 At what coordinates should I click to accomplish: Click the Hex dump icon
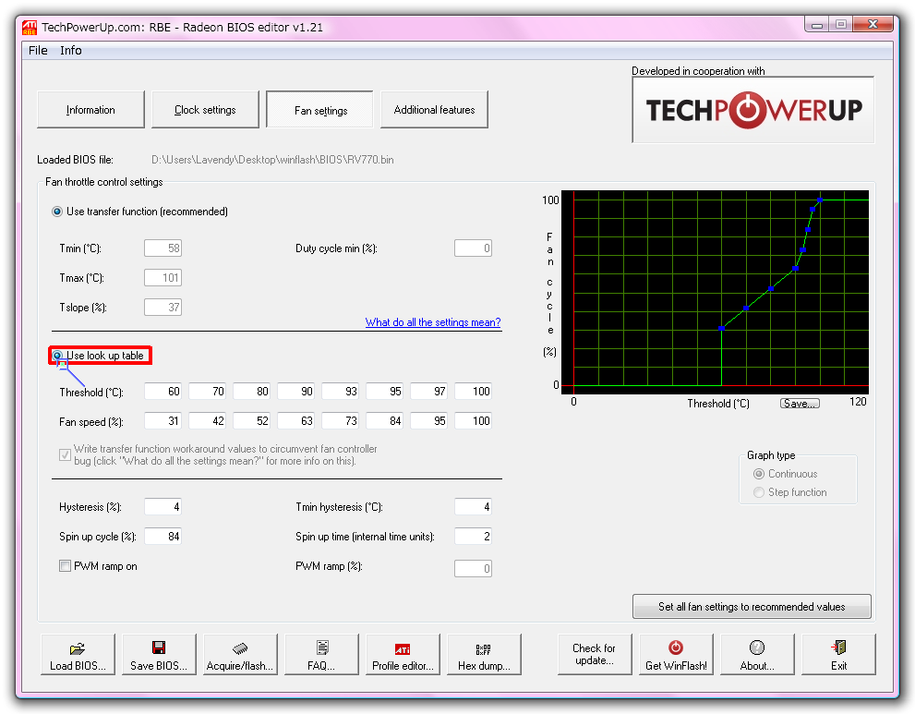click(x=483, y=649)
